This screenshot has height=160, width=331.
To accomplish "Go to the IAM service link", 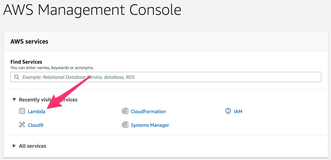I will click(x=238, y=111).
